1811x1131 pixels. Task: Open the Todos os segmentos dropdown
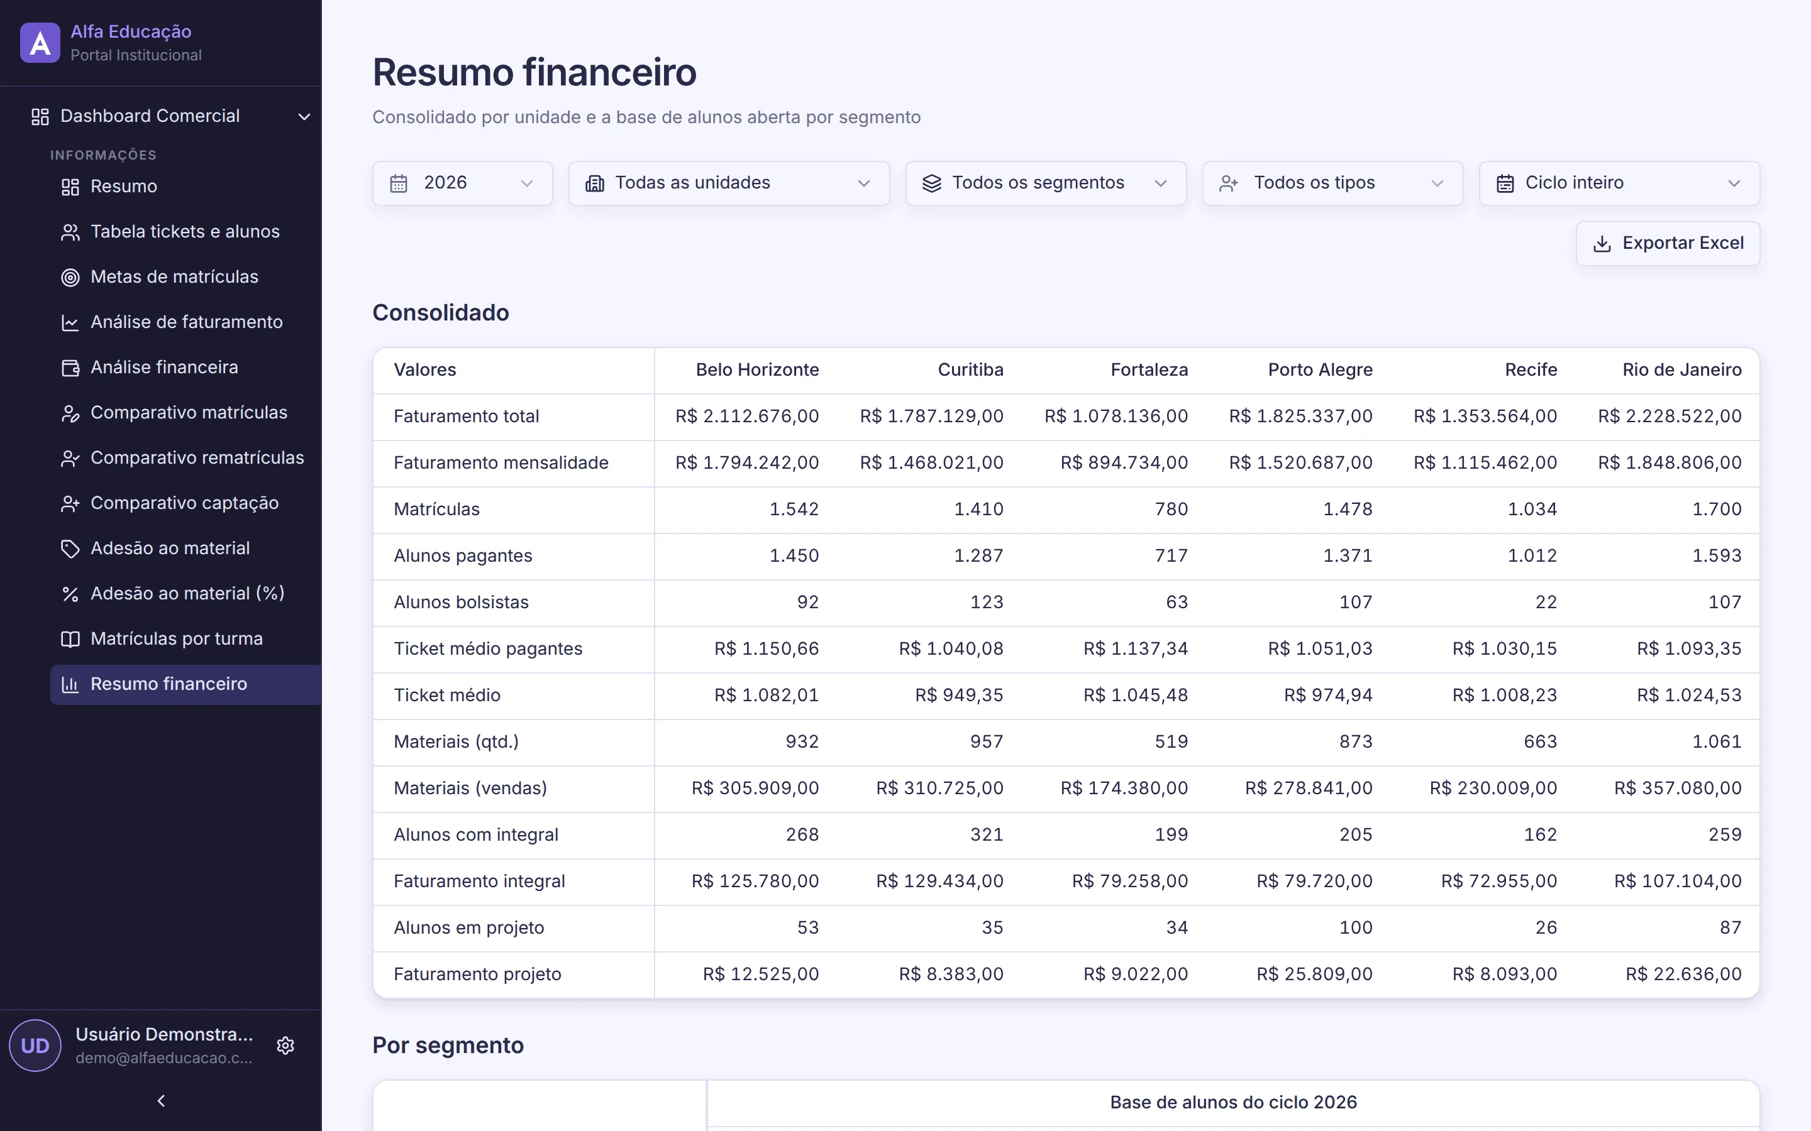coord(1046,183)
